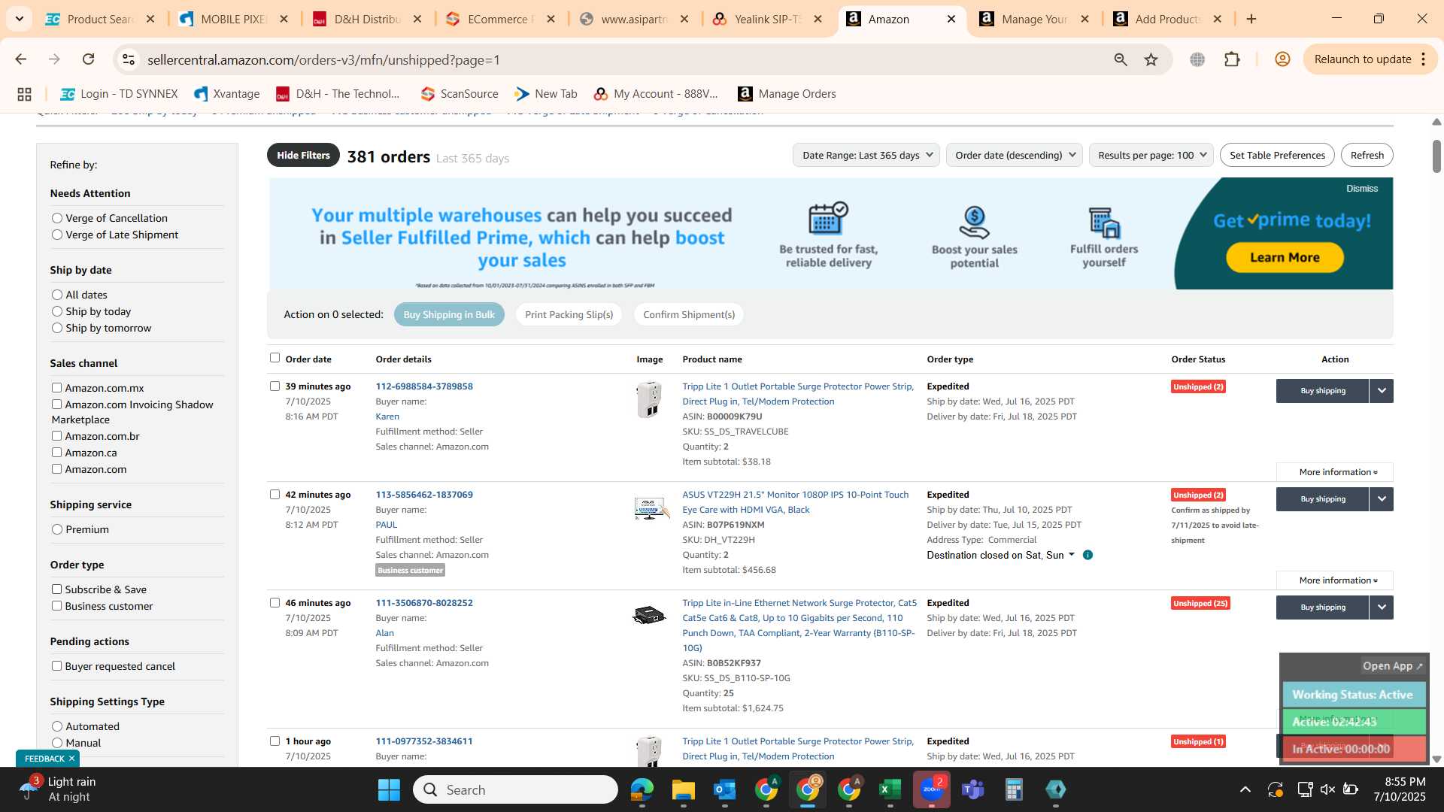Expand Buy shipping arrow for PAUL's order
Image resolution: width=1444 pixels, height=812 pixels.
click(x=1382, y=499)
